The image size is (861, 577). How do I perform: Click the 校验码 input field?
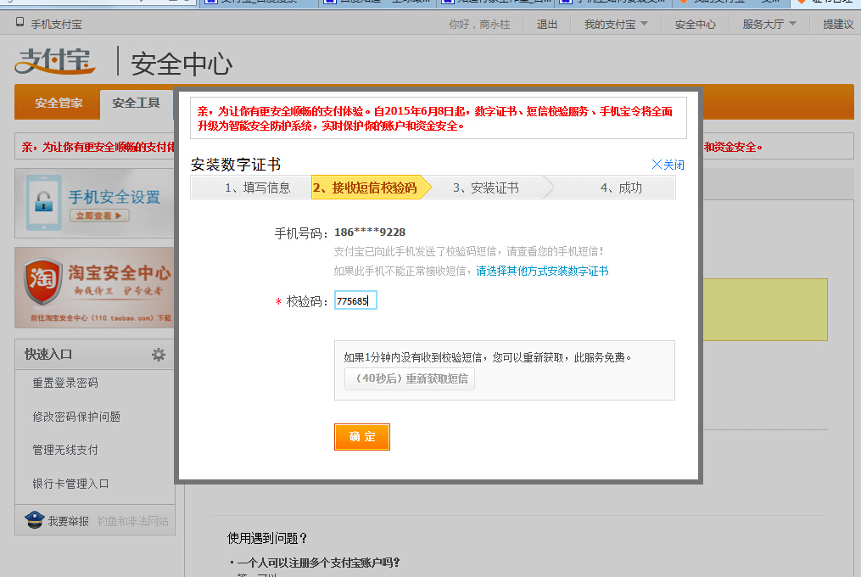[x=355, y=300]
